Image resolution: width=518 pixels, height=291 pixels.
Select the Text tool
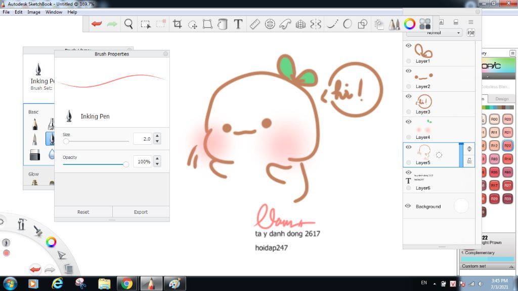pos(238,24)
